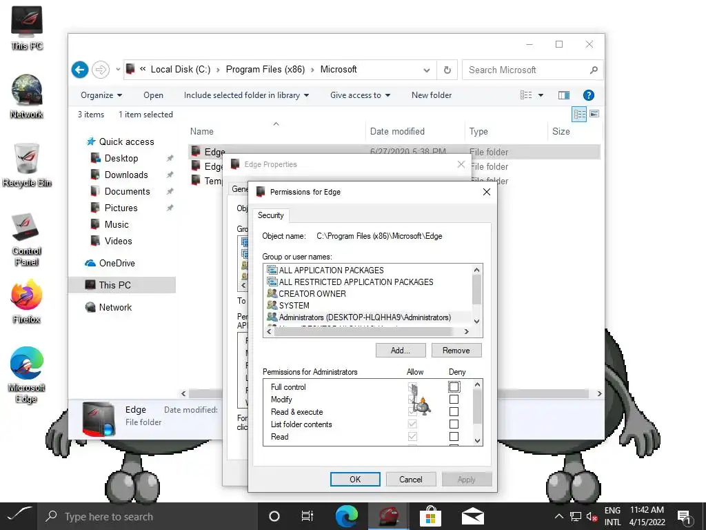Open Task View on taskbar

click(307, 516)
